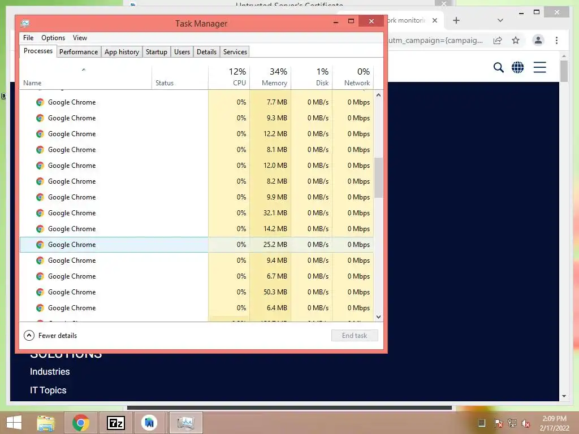Click the Chrome address bar URL
579x434 pixels.
tap(436, 40)
